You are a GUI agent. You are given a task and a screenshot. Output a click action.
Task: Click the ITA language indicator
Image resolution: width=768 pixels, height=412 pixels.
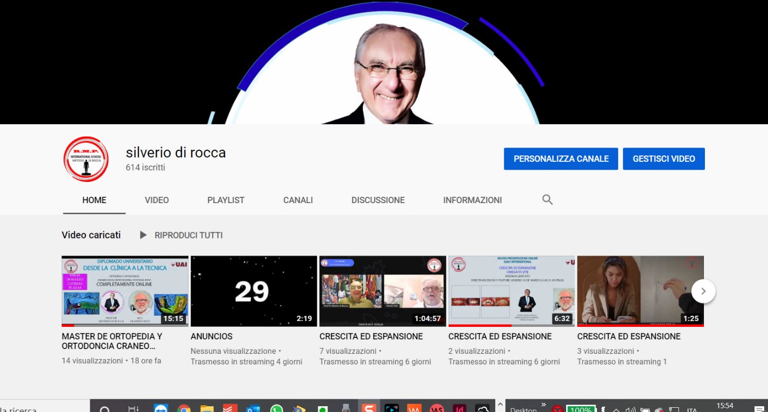(x=692, y=409)
